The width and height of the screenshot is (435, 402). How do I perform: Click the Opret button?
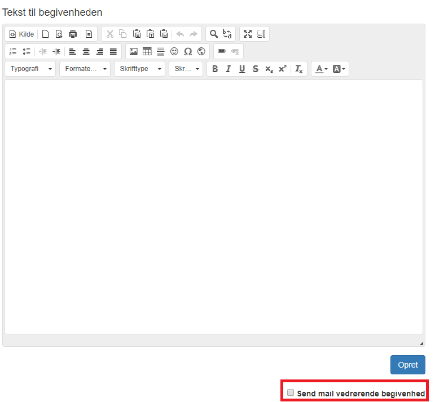407,365
